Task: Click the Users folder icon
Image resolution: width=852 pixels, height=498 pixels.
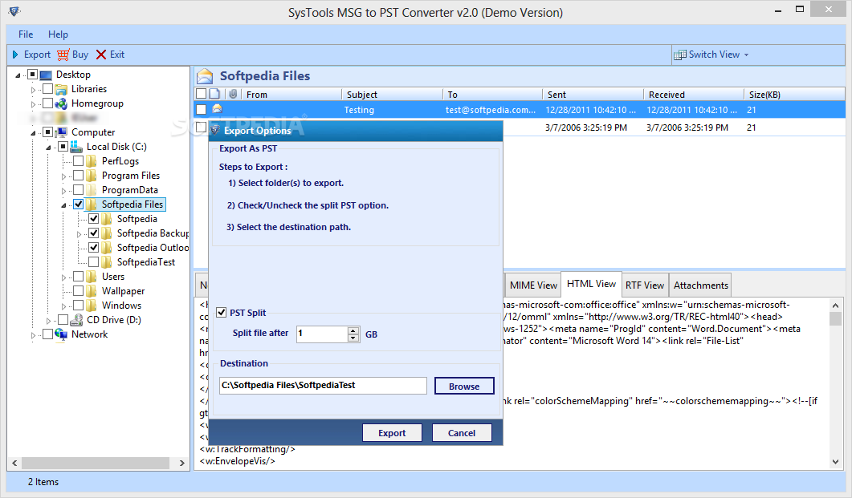Action: tap(92, 277)
